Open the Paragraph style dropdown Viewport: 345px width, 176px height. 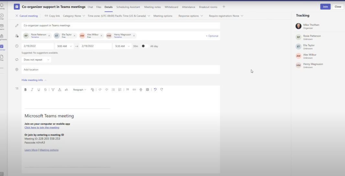point(80,90)
